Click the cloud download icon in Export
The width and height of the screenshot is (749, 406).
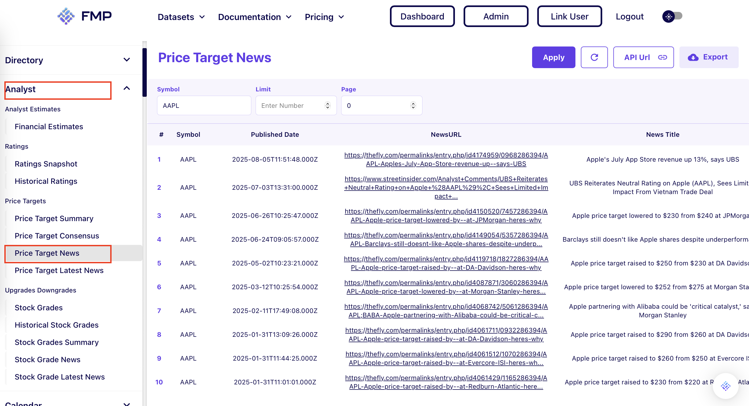tap(693, 57)
